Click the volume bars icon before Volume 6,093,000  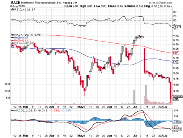13,43
